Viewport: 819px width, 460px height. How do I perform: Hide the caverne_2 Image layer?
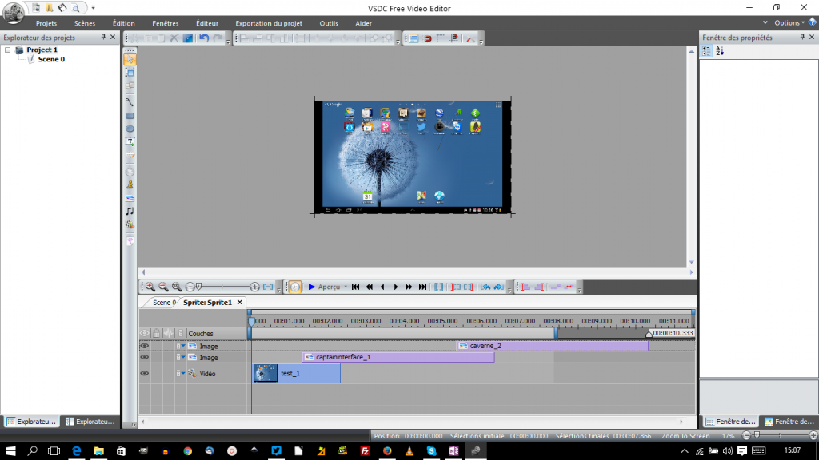(145, 346)
